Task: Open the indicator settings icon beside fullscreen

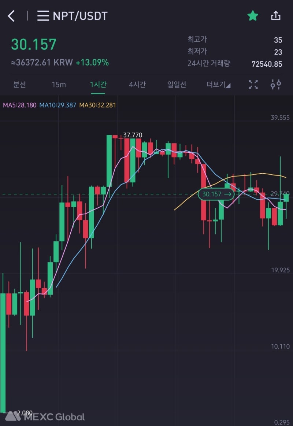Action: (276, 85)
